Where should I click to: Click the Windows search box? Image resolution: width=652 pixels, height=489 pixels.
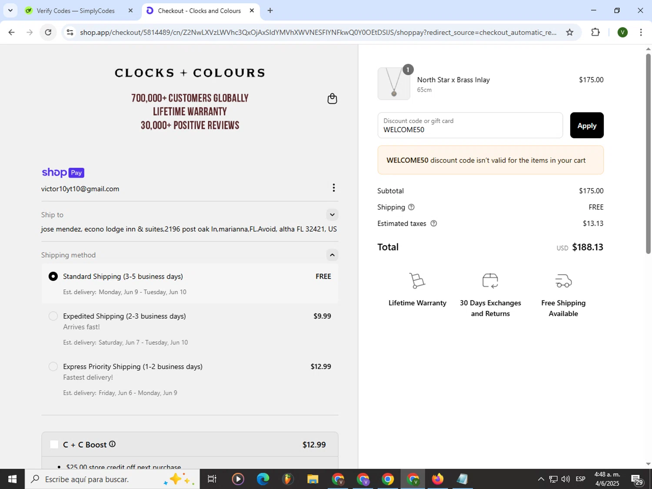point(112,479)
